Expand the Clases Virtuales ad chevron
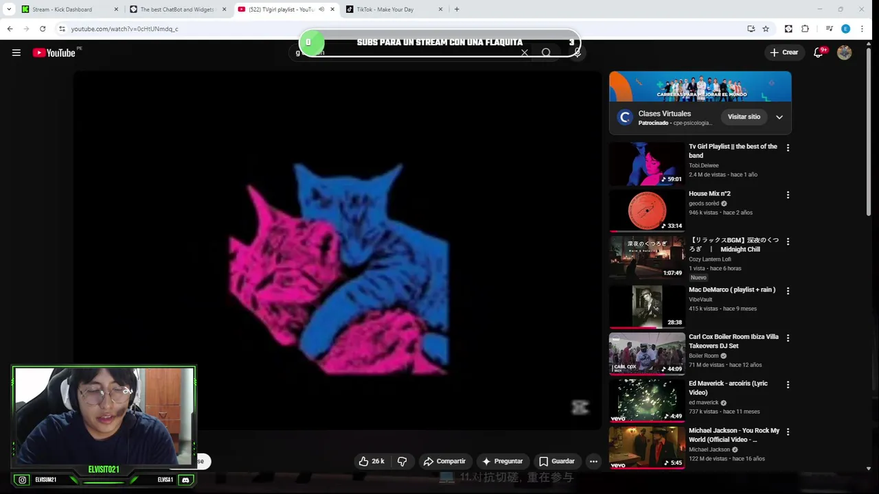 [x=779, y=117]
